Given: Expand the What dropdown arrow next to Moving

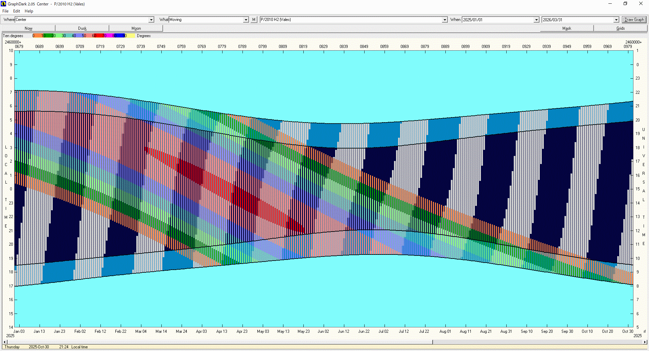Looking at the screenshot, I should pyautogui.click(x=246, y=20).
